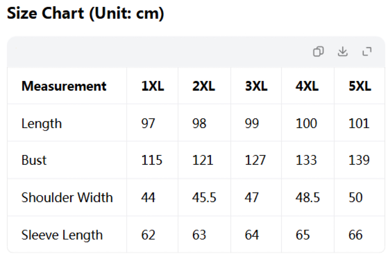Click the 1XL column header
388x263 pixels.
tap(153, 86)
